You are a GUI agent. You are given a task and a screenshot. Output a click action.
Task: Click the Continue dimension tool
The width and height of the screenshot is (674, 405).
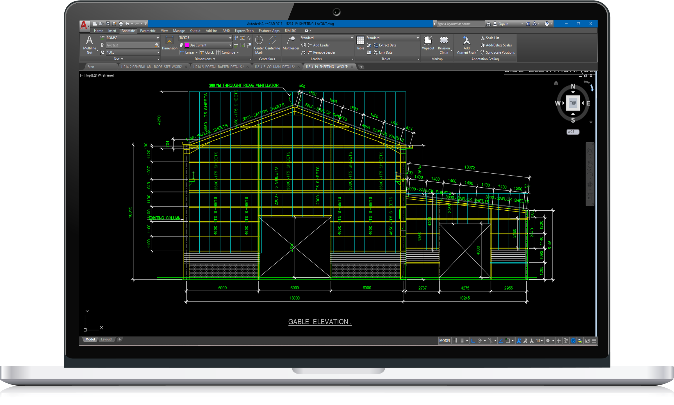(226, 52)
